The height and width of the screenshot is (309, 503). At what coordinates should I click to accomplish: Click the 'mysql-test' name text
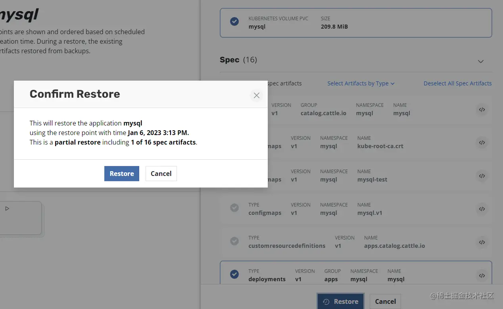click(x=372, y=180)
